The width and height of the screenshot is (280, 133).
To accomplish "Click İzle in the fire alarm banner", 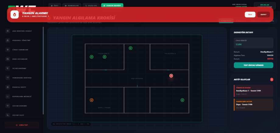I will 250,15.
